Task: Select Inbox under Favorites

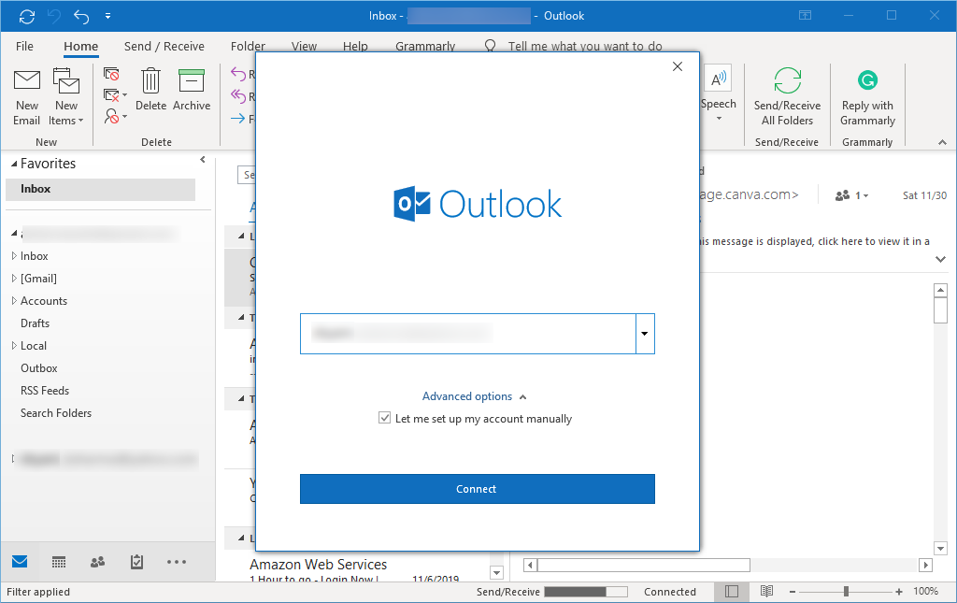Action: [x=100, y=189]
